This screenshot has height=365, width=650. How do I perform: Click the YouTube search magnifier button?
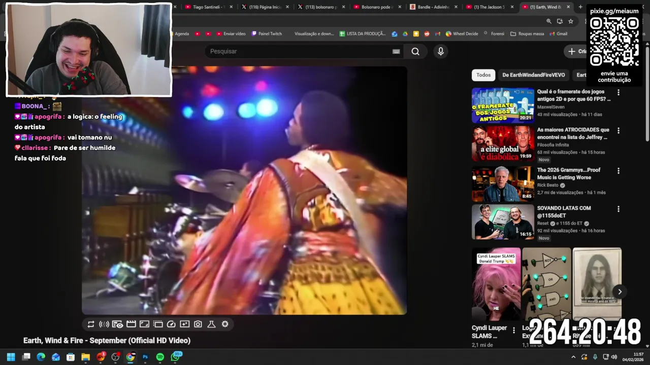click(x=415, y=51)
